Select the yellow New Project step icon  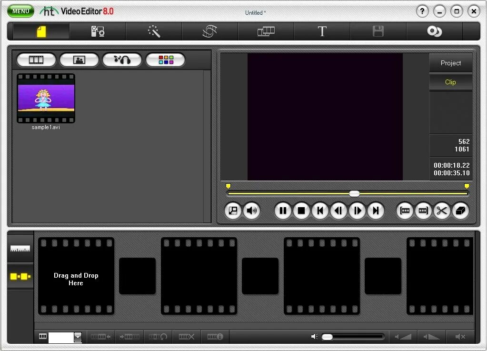tap(41, 31)
